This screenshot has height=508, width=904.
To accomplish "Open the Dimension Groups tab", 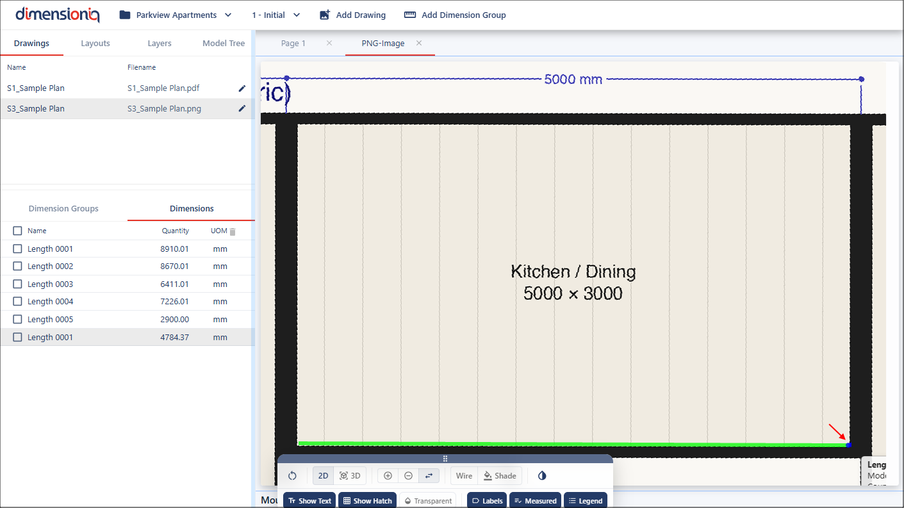I will click(x=63, y=209).
